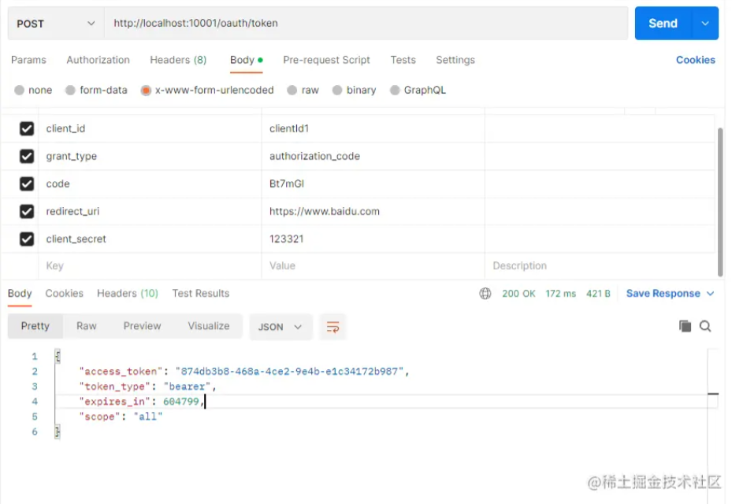The width and height of the screenshot is (732, 504).
Task: Open the POST request method dropdown
Action: click(x=54, y=23)
